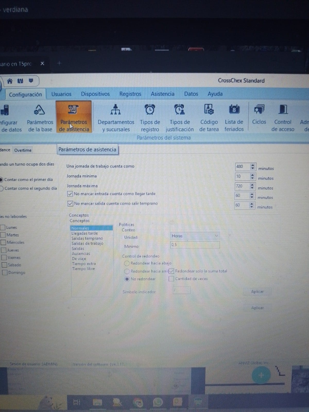Open File Explorer on the taskbar
The width and height of the screenshot is (309, 412).
tap(97, 402)
